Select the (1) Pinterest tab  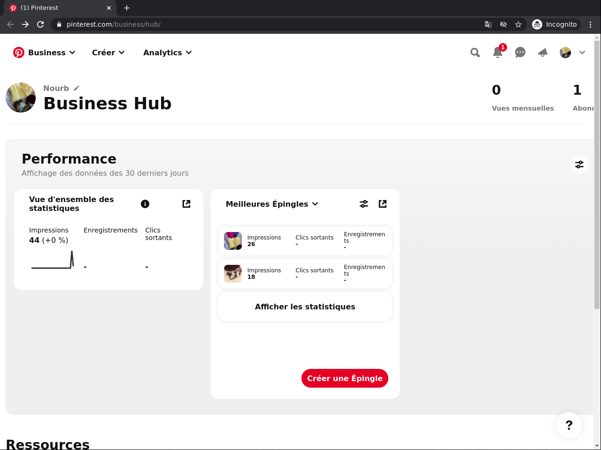click(x=60, y=8)
